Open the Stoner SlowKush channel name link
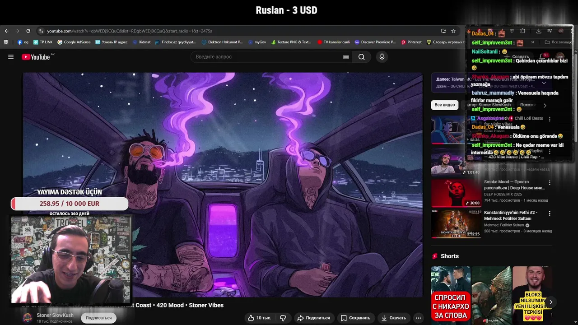 coord(55,315)
